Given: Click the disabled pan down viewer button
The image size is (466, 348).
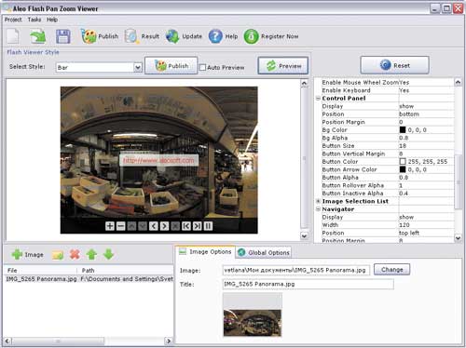Looking at the screenshot, I should tap(143, 226).
